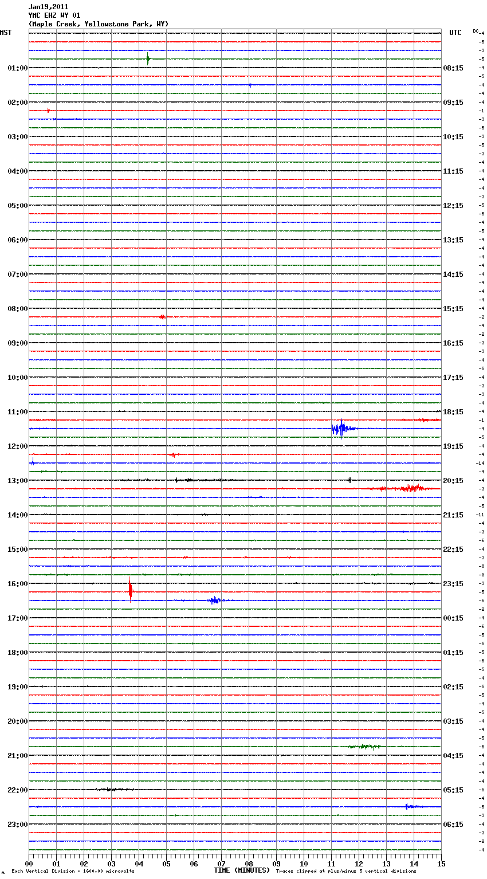This screenshot has width=487, height=879.
Task: Click the Maple Creek, Yellowstone Park location title
Action: coord(99,24)
